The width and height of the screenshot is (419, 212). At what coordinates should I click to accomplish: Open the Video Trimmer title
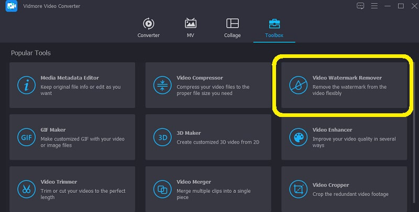(x=59, y=182)
